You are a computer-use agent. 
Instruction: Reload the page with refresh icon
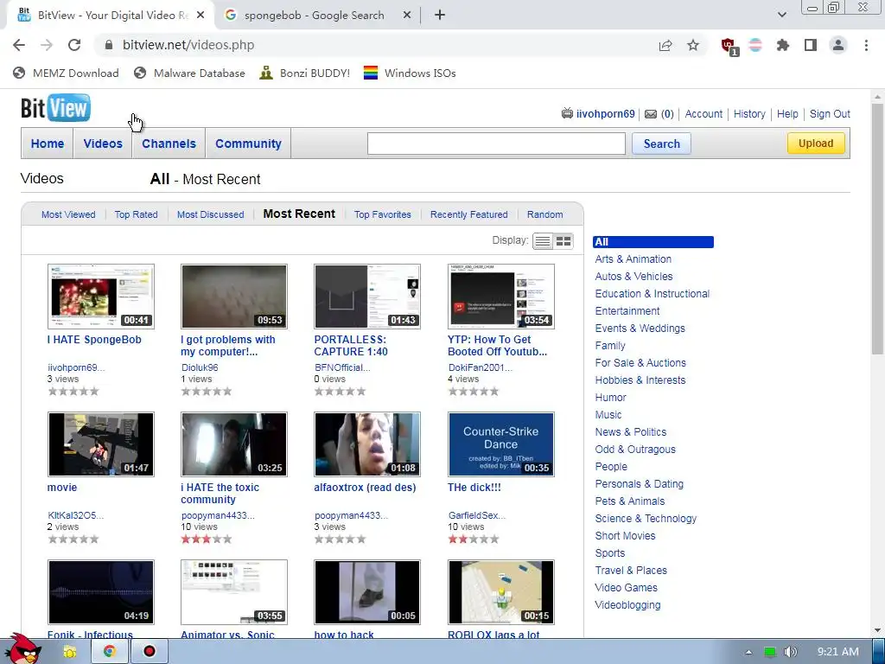click(74, 45)
